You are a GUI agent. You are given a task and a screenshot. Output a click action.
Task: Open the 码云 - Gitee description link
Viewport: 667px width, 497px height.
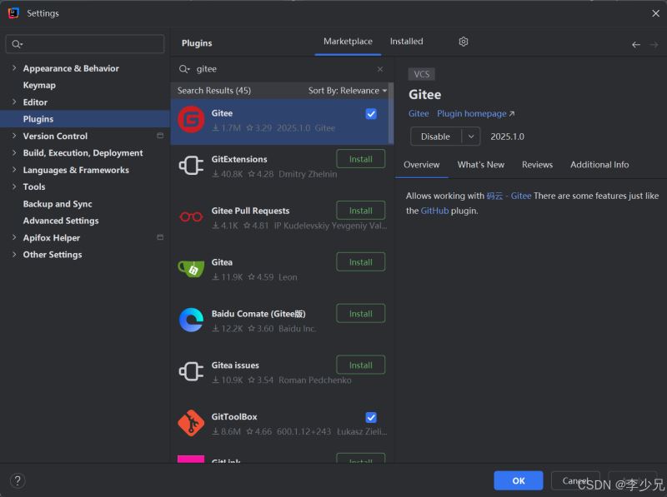509,196
